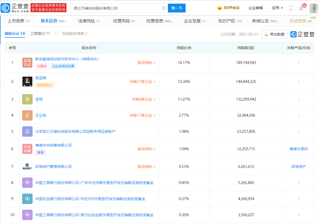Switch to 经营信息 tab
The width and height of the screenshot is (318, 224).
(159, 21)
